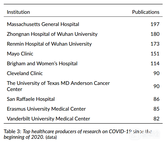
Task: Click the publication count 197
Action: point(155,24)
